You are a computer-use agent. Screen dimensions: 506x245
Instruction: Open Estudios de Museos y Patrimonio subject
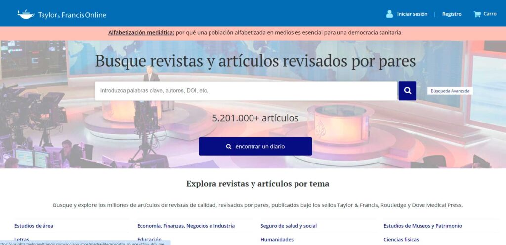[x=422, y=226]
